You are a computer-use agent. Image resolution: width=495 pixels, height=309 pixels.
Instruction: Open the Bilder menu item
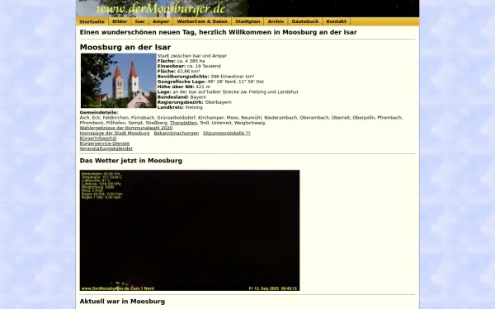pyautogui.click(x=120, y=21)
